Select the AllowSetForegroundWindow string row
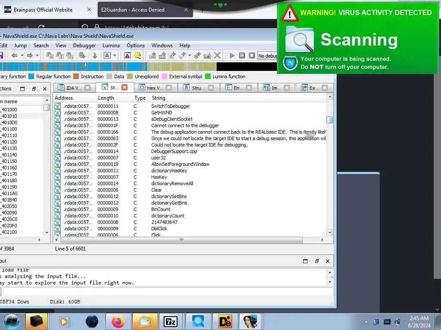The height and width of the screenshot is (330, 441). point(190,164)
